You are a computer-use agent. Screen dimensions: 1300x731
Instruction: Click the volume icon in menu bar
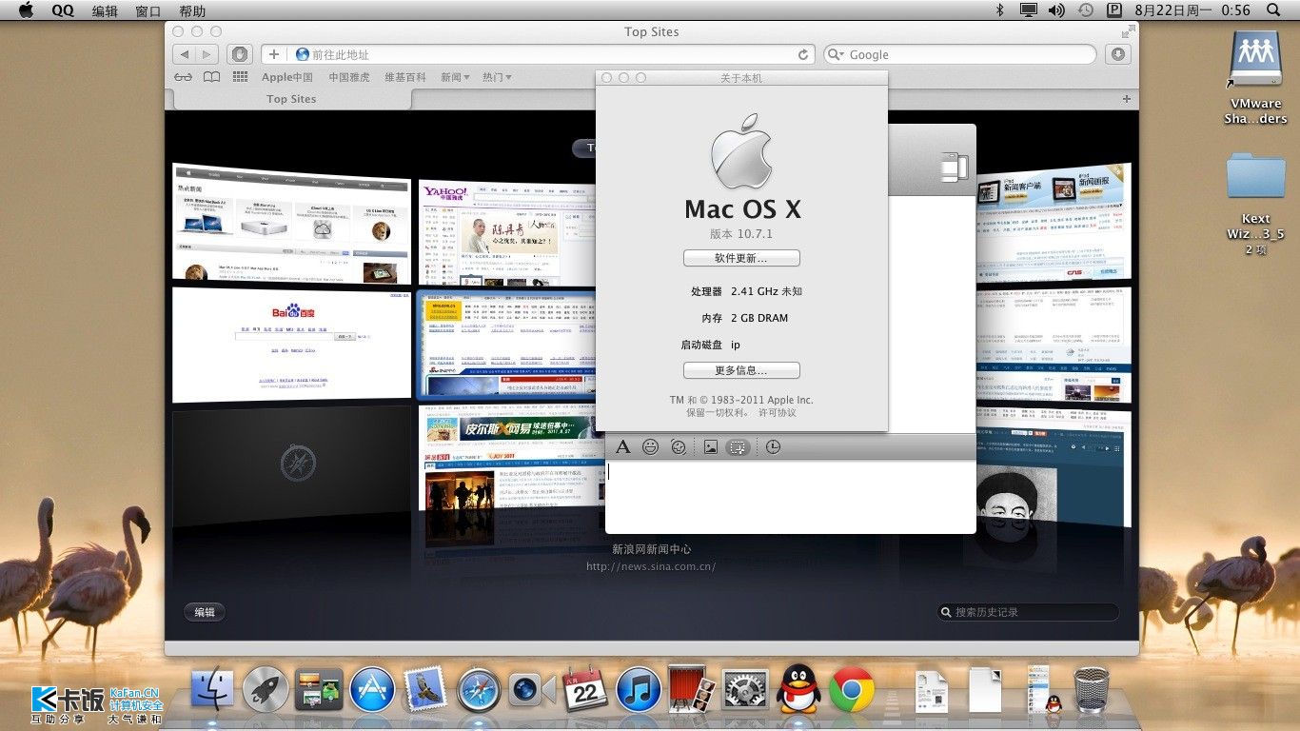(1056, 10)
